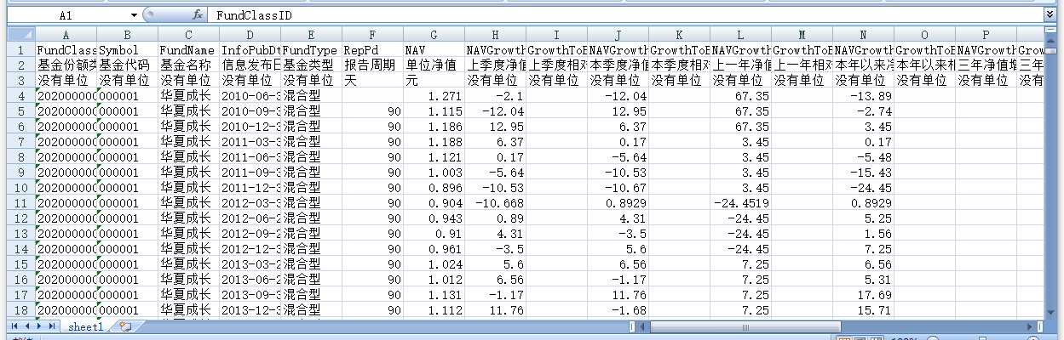
Task: Click cell B1 containing Symbol
Action: 128,50
